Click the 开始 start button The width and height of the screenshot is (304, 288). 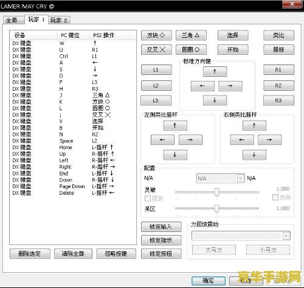[233, 49]
